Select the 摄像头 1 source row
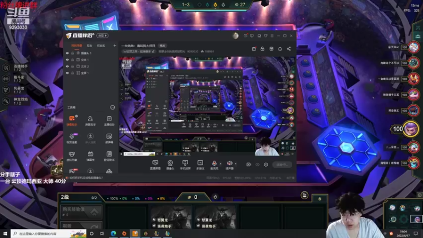 click(91, 53)
